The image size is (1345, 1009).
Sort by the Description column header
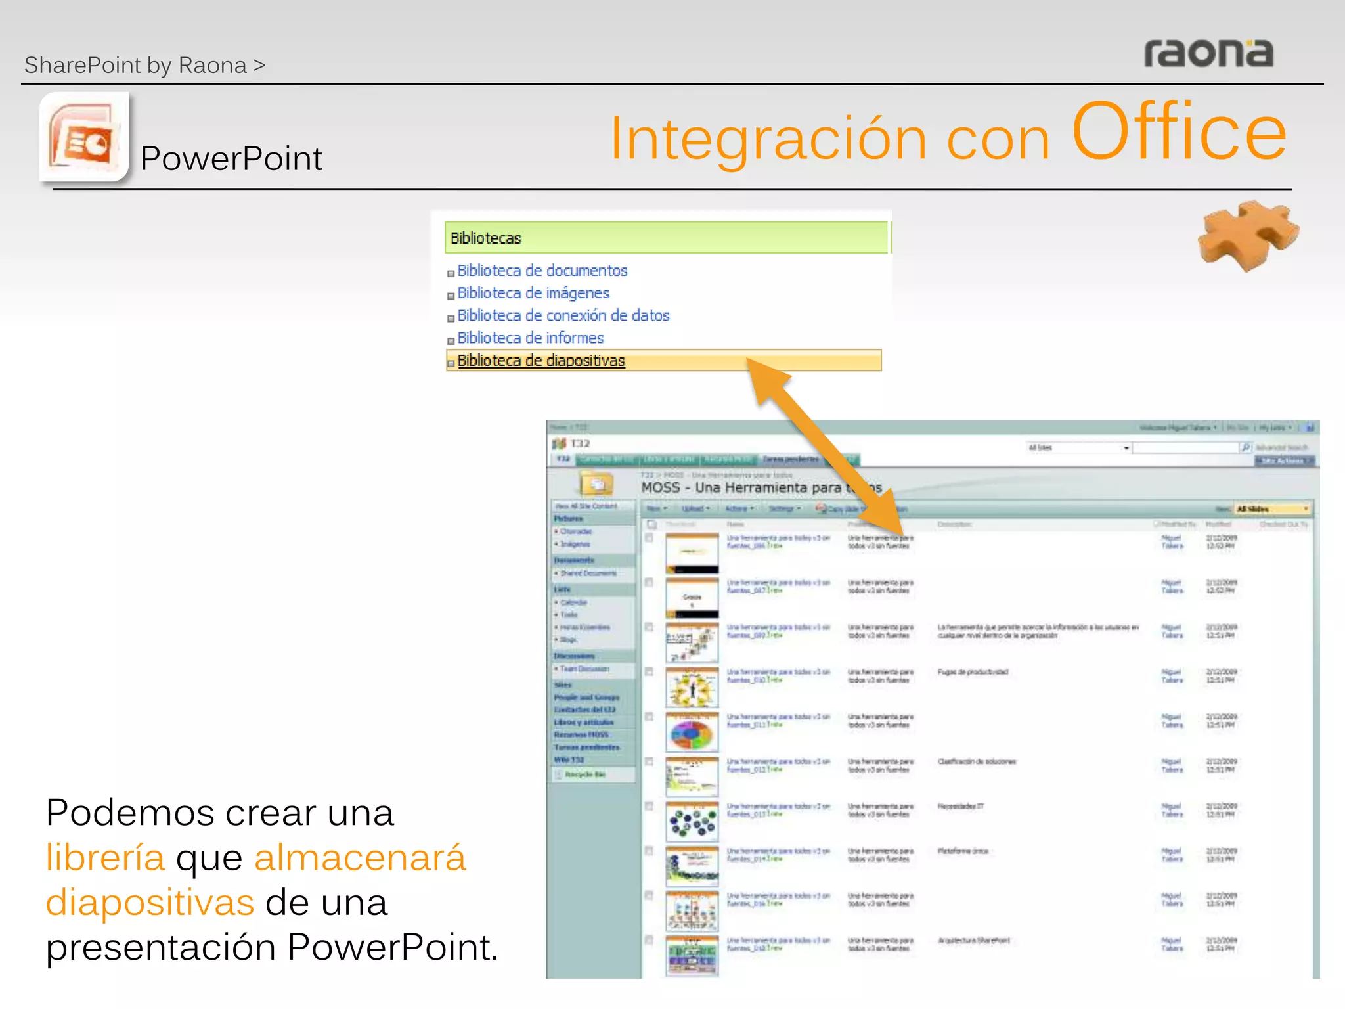[x=954, y=524]
